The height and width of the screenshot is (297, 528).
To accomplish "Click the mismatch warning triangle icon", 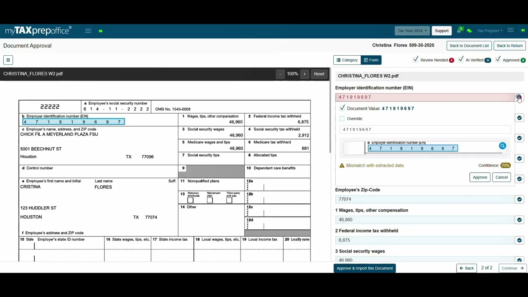I will 342,165.
